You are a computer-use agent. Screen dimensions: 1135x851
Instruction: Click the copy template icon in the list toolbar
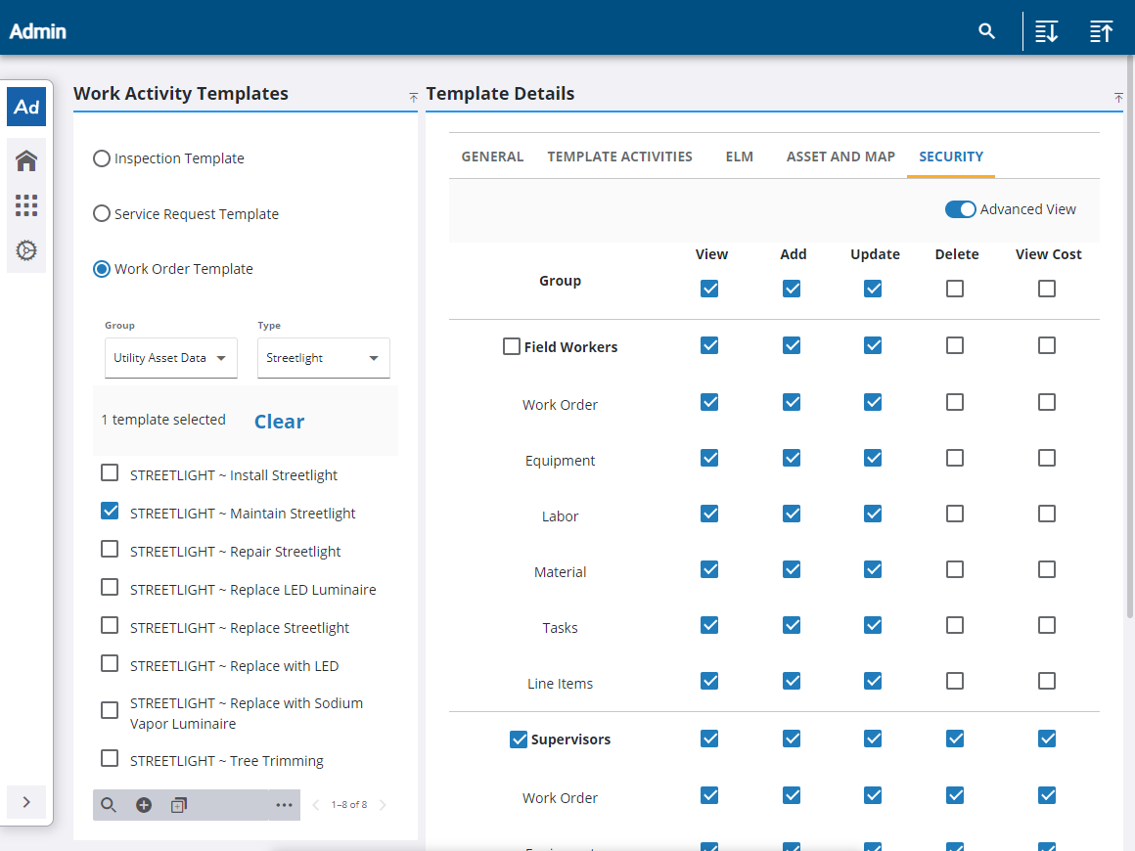[178, 805]
